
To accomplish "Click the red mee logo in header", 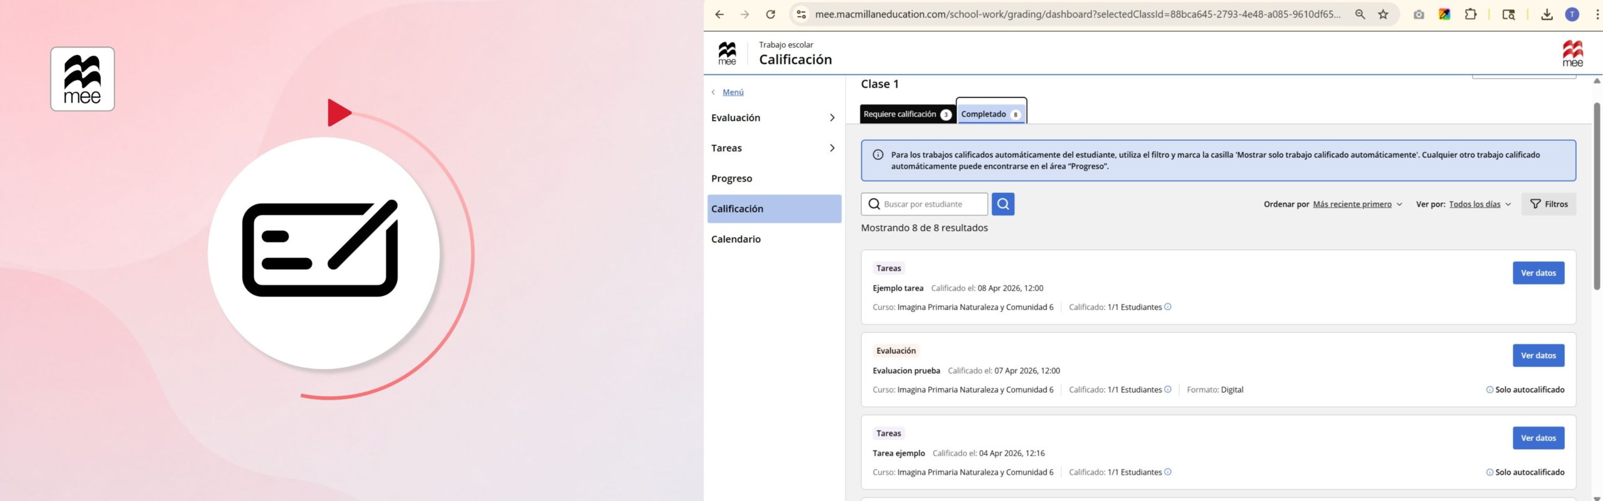I will tap(1572, 53).
